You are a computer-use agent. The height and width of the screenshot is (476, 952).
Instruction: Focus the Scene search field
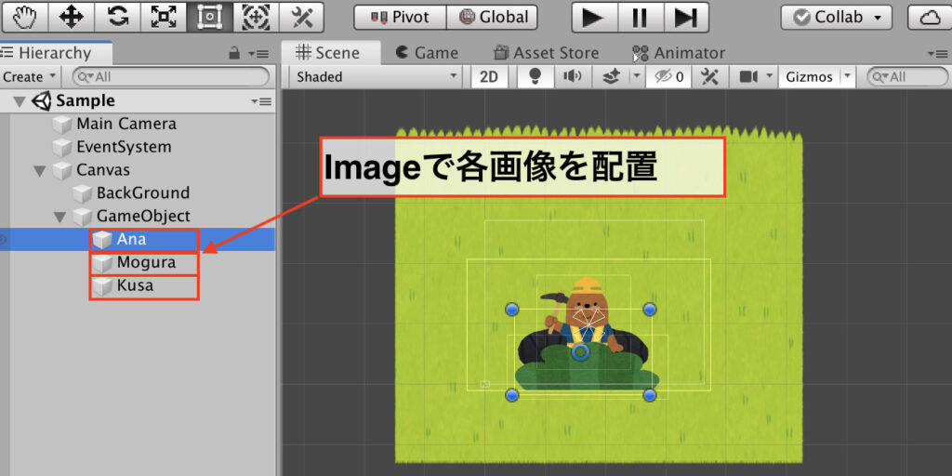click(907, 77)
